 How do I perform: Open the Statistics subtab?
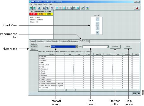(34, 44)
